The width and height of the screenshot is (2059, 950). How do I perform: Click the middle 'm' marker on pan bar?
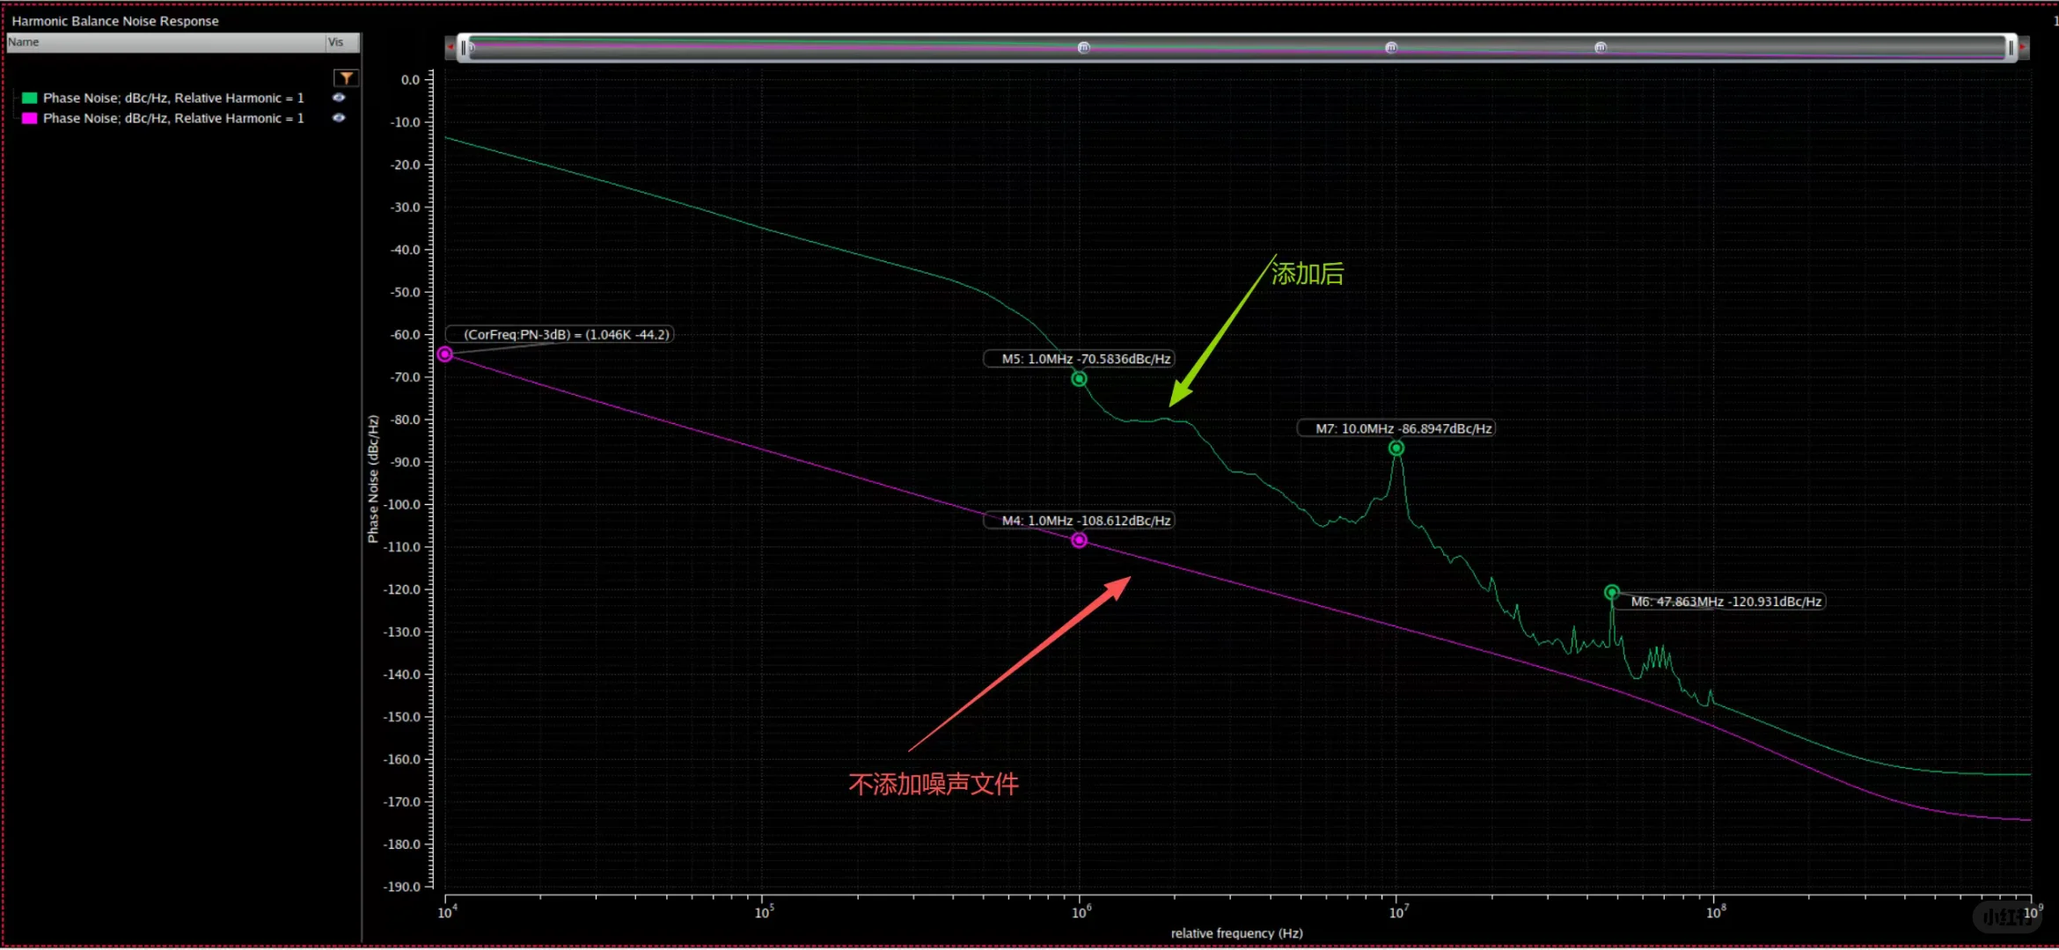pos(1391,47)
